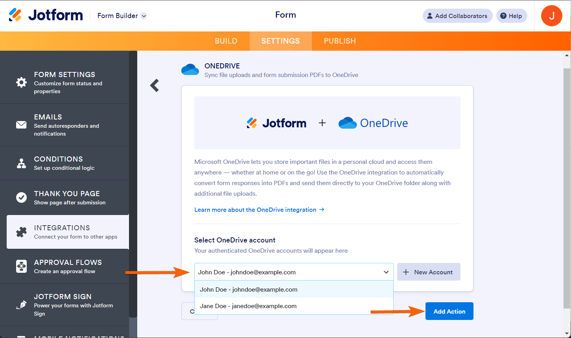Click the Select OneDrive account label

pyautogui.click(x=235, y=240)
